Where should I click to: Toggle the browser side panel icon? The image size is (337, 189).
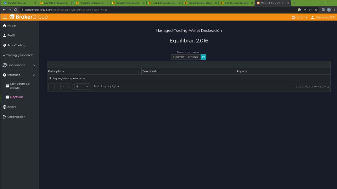click(323, 10)
